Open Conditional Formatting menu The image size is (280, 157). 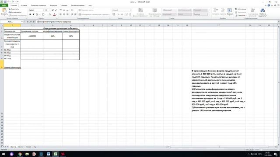pos(140,12)
